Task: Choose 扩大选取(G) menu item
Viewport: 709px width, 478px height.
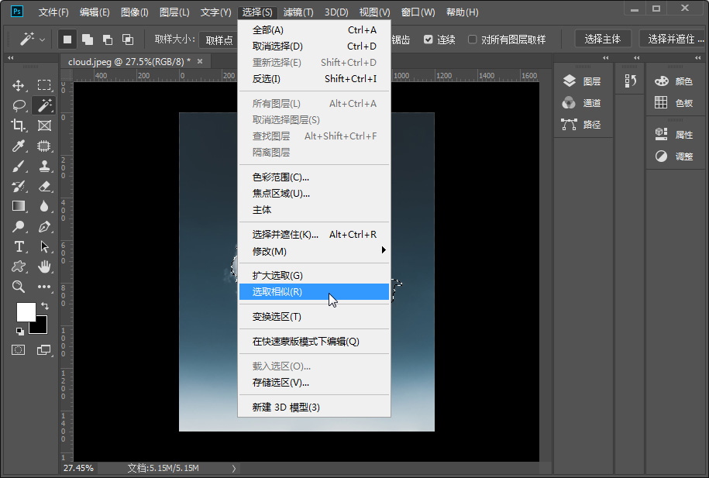Action: click(314, 275)
